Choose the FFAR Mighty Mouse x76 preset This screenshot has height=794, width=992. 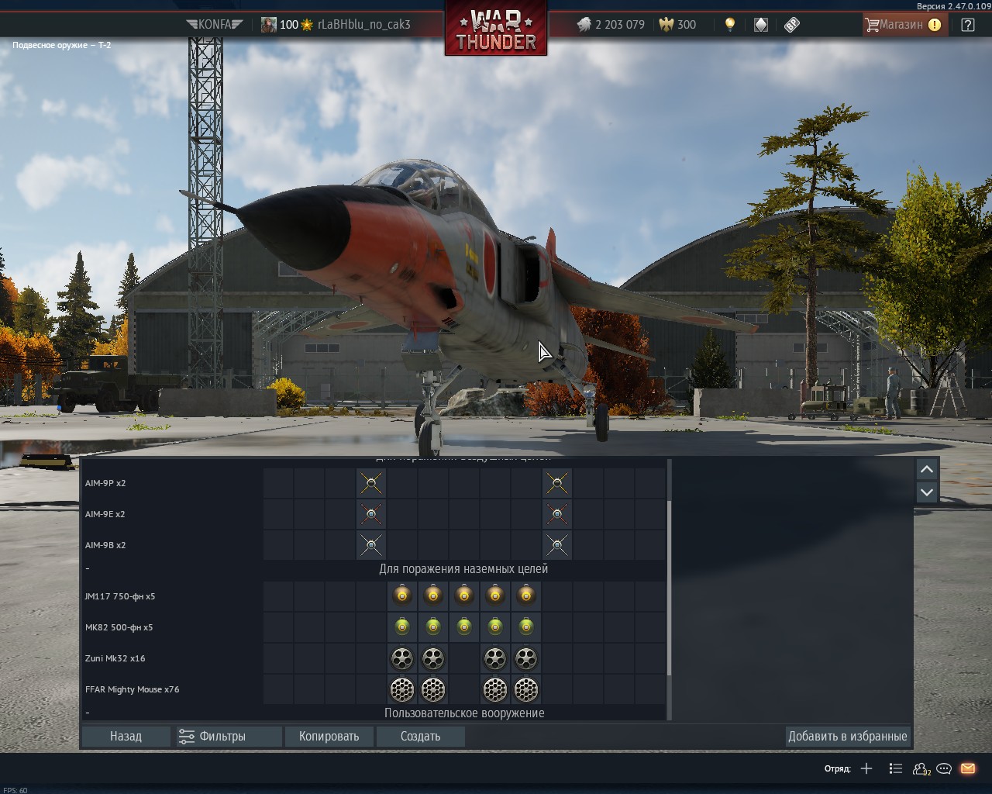[374, 689]
